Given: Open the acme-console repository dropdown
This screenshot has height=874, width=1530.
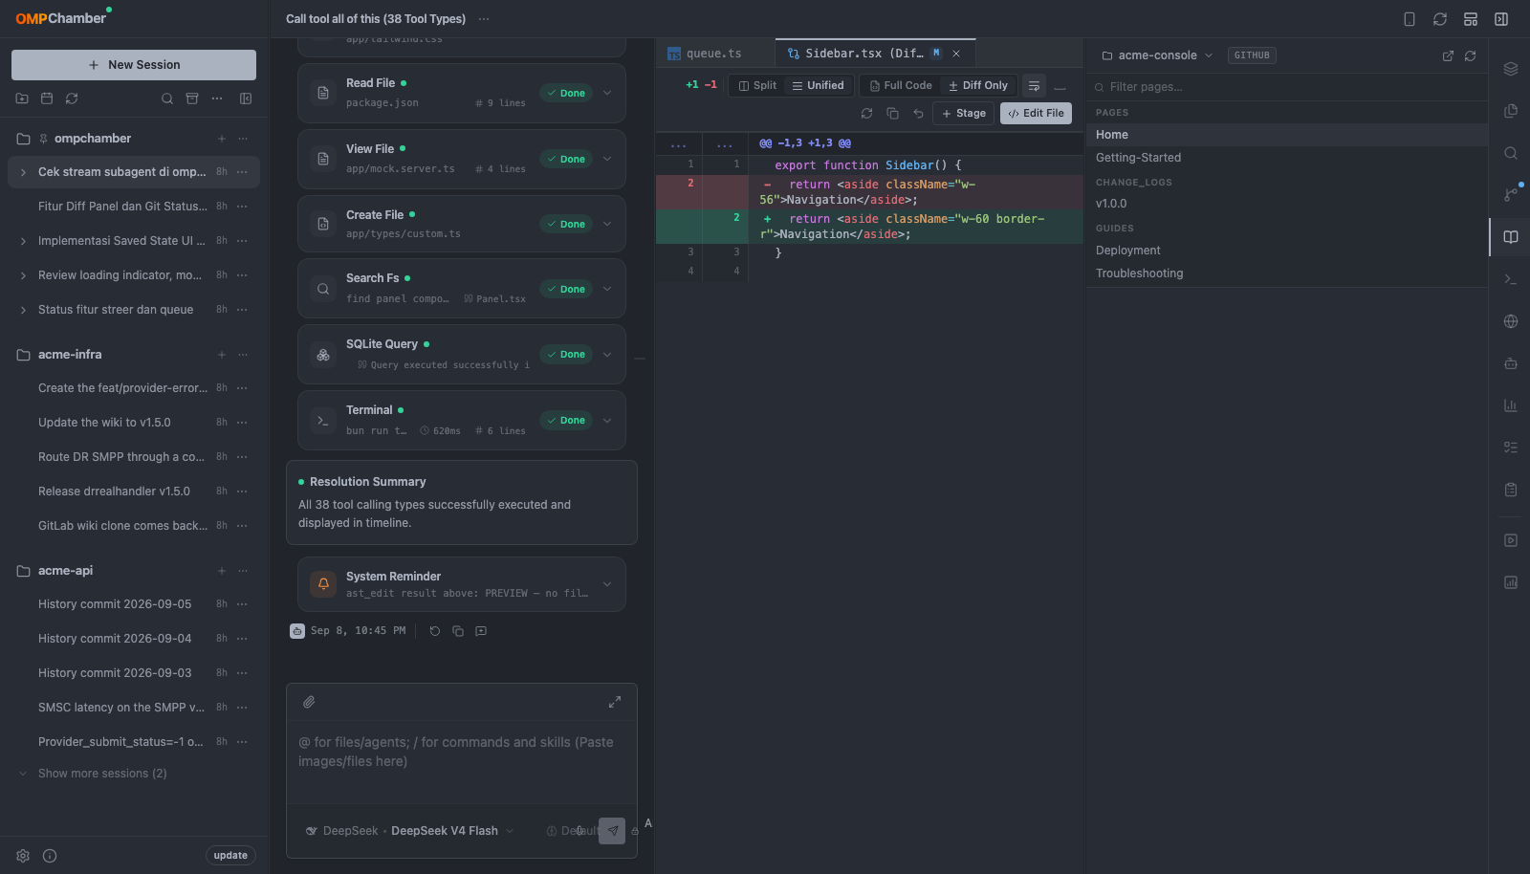Looking at the screenshot, I should 1157,55.
